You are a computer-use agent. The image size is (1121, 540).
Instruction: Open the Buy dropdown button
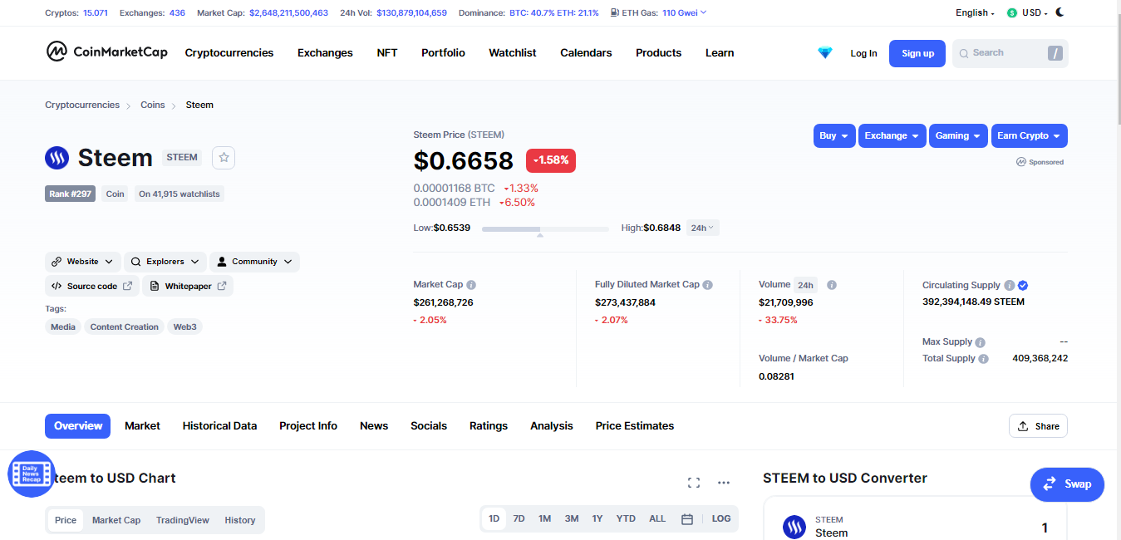834,135
